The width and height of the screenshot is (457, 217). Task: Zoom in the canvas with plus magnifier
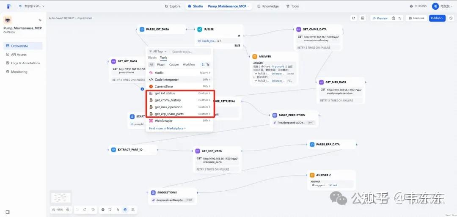(68, 210)
